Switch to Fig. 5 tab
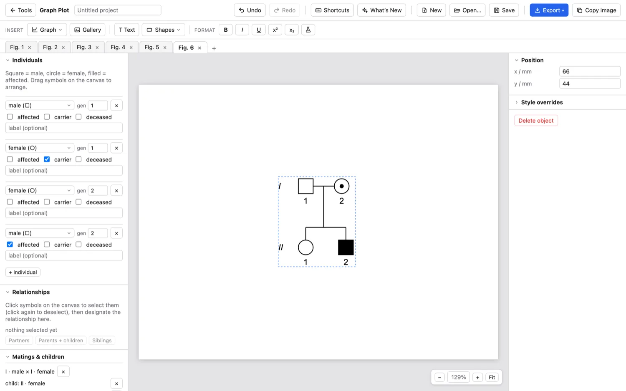The width and height of the screenshot is (626, 391). pyautogui.click(x=151, y=47)
